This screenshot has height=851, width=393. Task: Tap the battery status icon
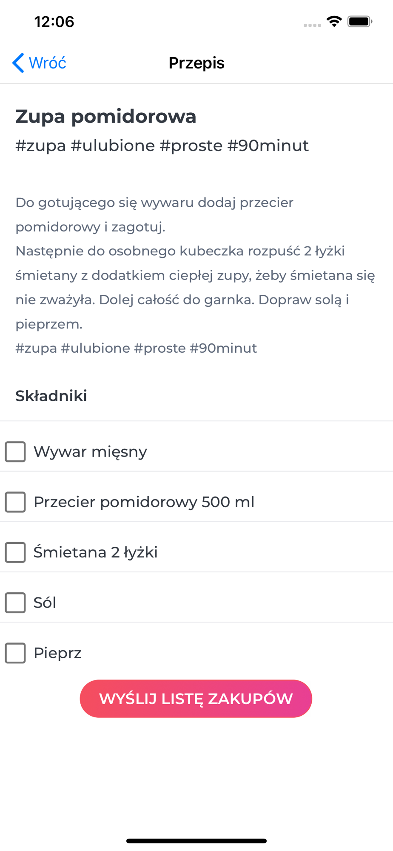point(359,21)
